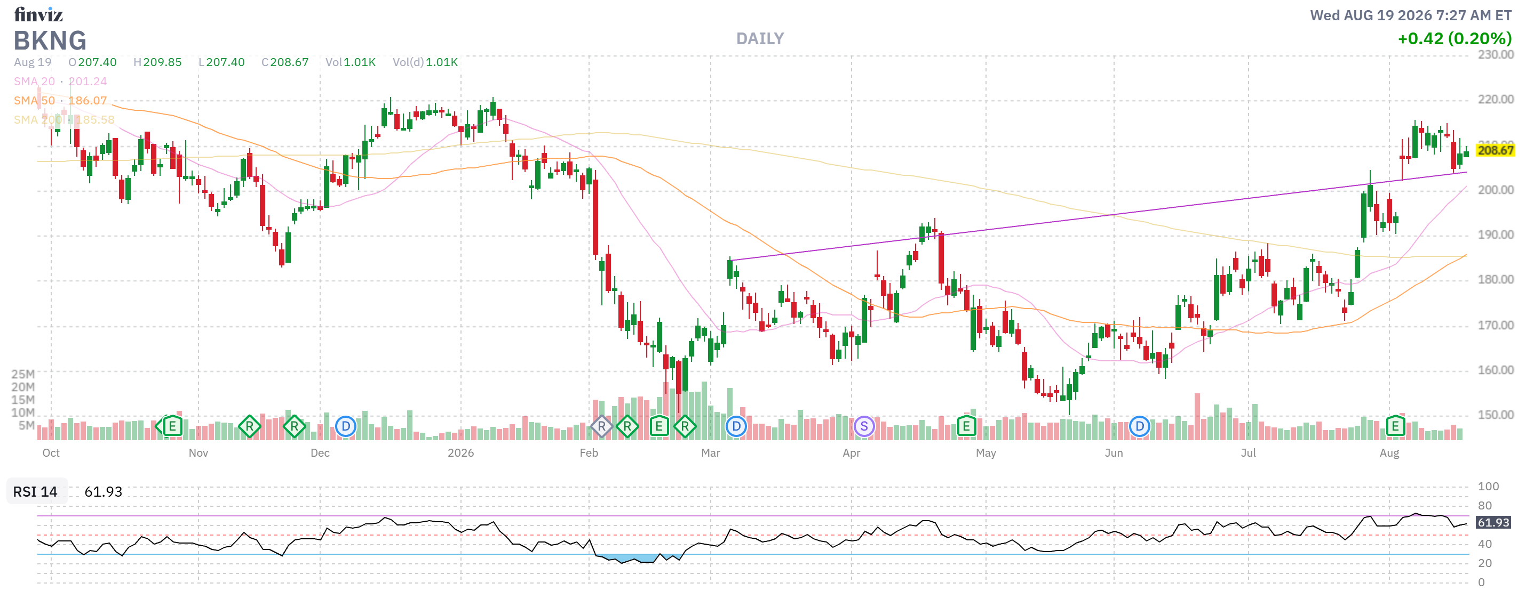Image resolution: width=1526 pixels, height=599 pixels.
Task: Click the 160.00 price axis label
Action: 1495,370
